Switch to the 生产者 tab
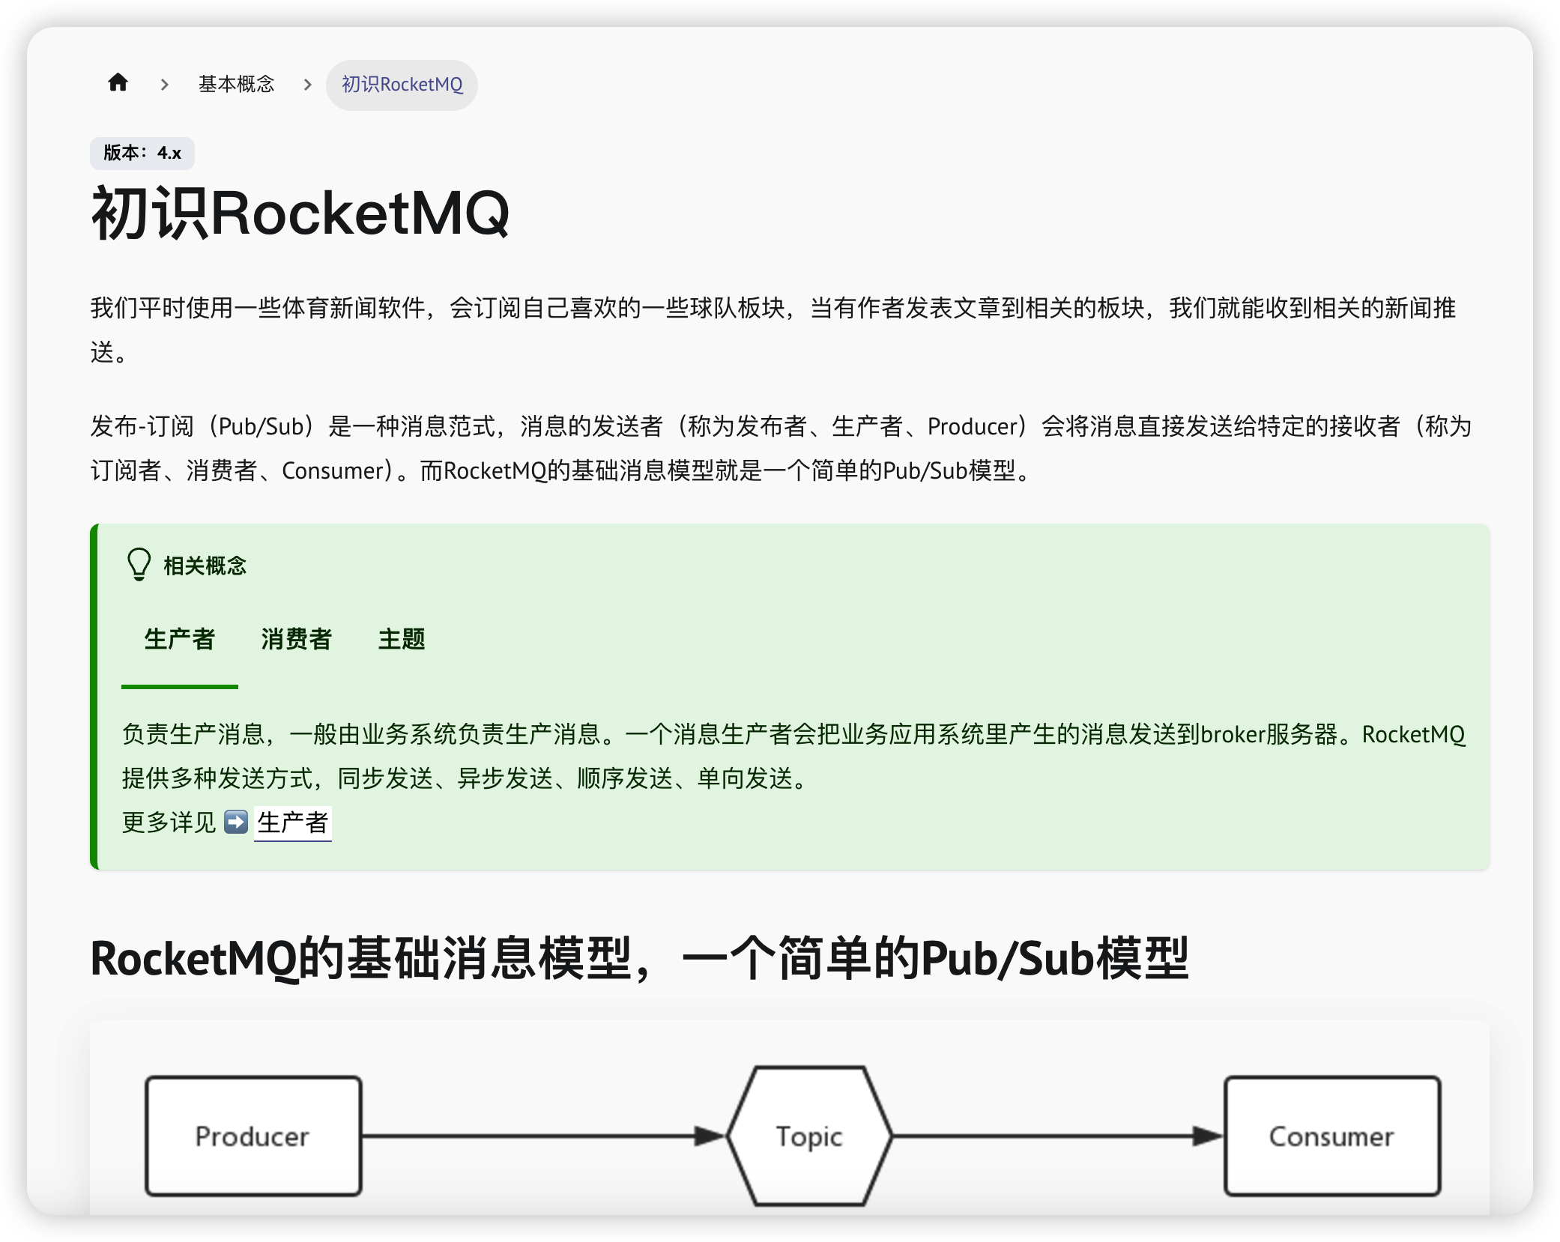Image resolution: width=1560 pixels, height=1242 pixels. 180,640
